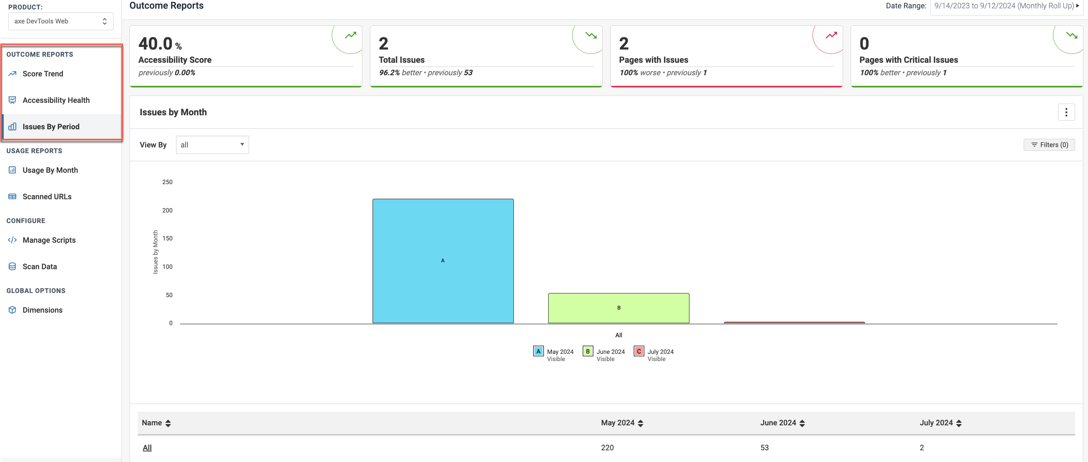Click the Usage By Month icon
The width and height of the screenshot is (1088, 462).
(12, 170)
